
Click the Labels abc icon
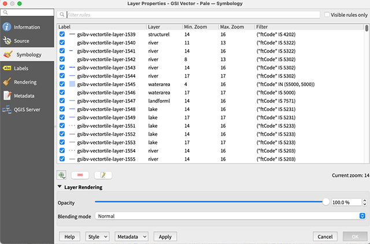pos(7,68)
